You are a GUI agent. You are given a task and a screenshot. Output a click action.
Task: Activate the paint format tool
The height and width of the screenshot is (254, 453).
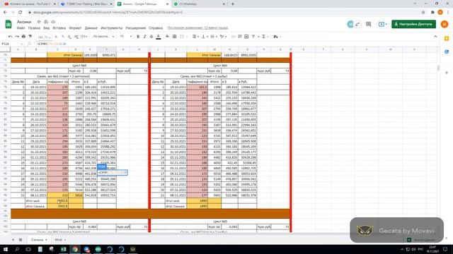point(30,37)
